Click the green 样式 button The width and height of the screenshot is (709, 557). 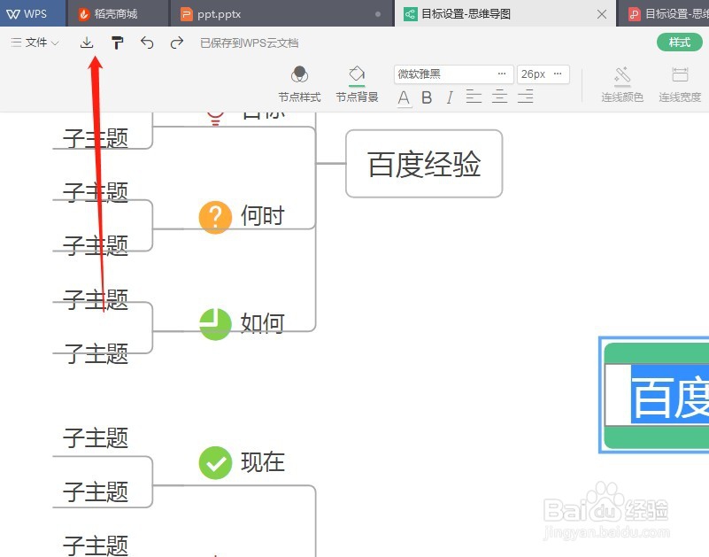680,43
